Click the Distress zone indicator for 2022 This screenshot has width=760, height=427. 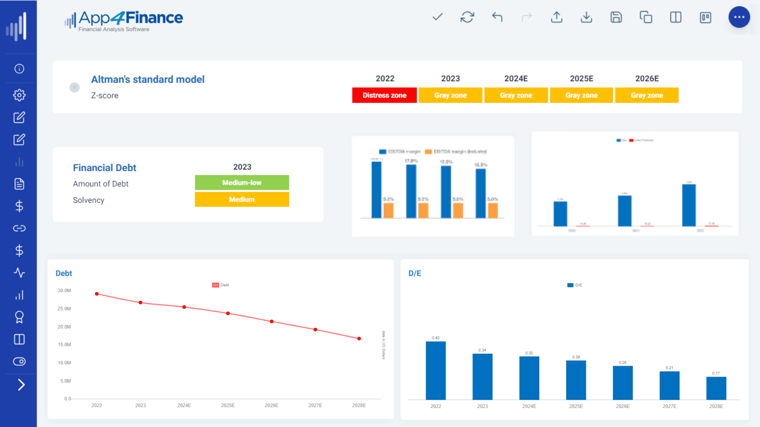coord(384,95)
